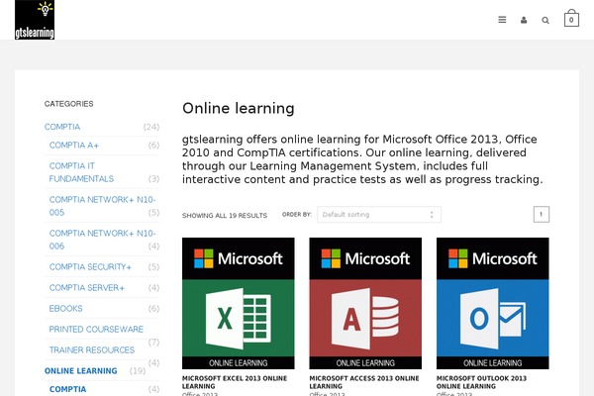The width and height of the screenshot is (594, 396).
Task: Click the Microsoft Excel 2013 Online Learning title
Action: pyautogui.click(x=235, y=382)
